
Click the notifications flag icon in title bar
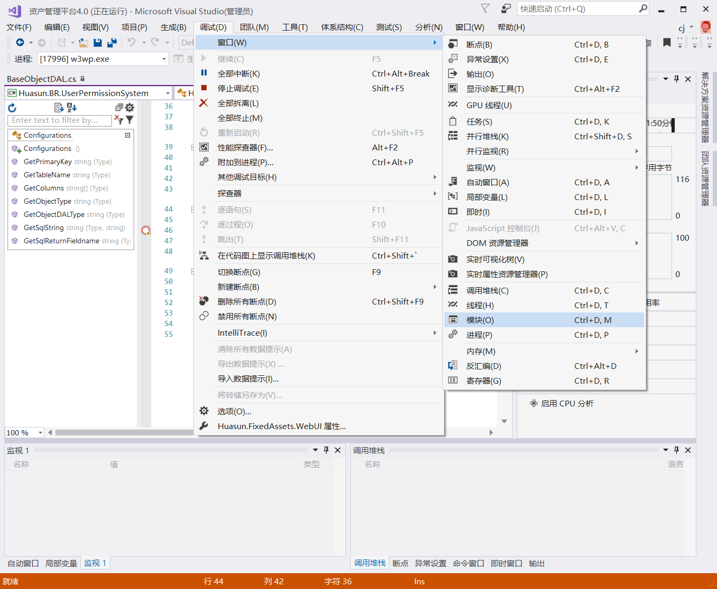point(485,8)
